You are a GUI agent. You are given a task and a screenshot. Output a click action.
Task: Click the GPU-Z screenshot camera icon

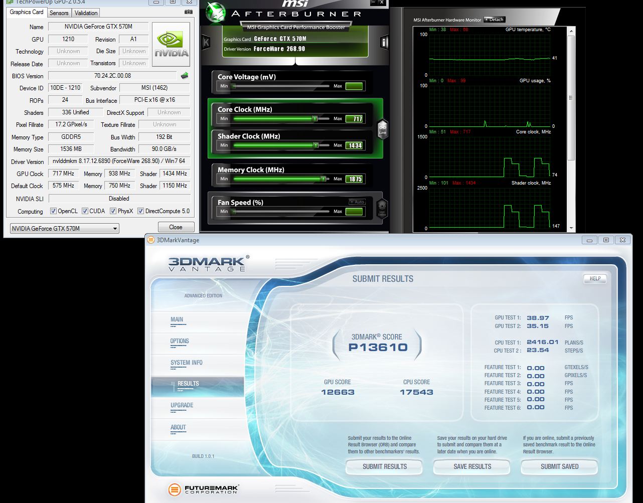coord(189,12)
